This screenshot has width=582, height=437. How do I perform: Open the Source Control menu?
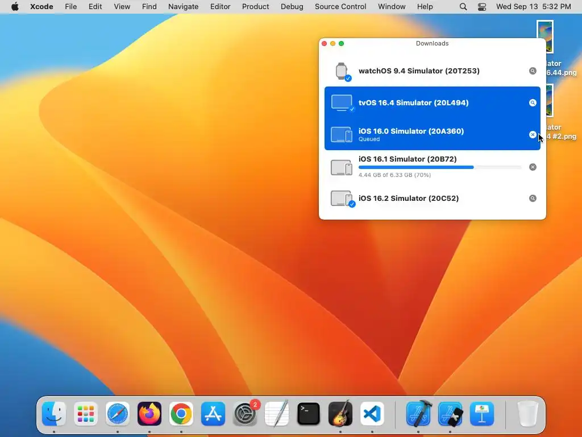point(340,7)
